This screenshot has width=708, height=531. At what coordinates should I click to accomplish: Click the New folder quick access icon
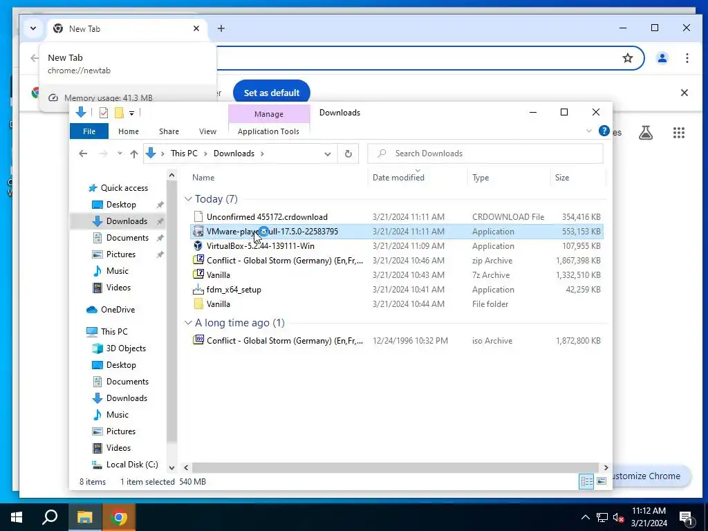(119, 113)
